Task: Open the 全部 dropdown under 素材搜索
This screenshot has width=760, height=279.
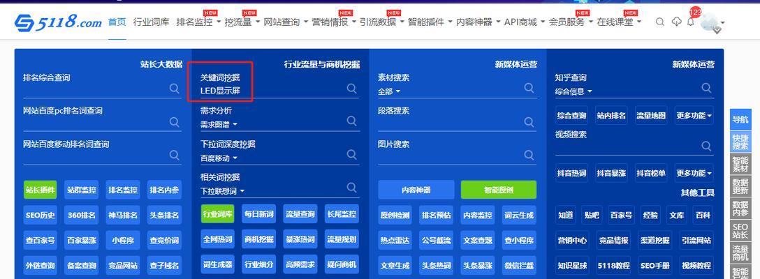Action: pos(389,91)
